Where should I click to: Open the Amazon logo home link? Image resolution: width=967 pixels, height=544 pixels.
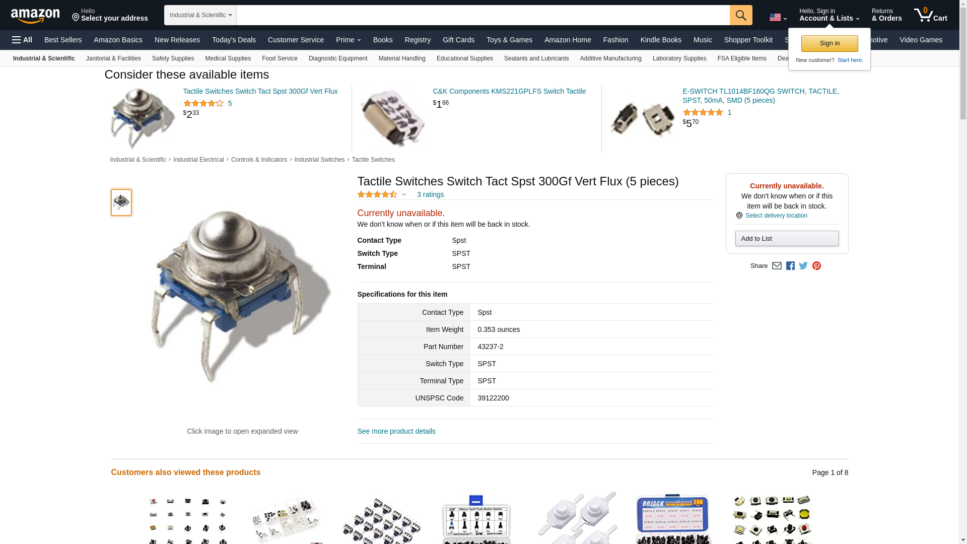[35, 16]
